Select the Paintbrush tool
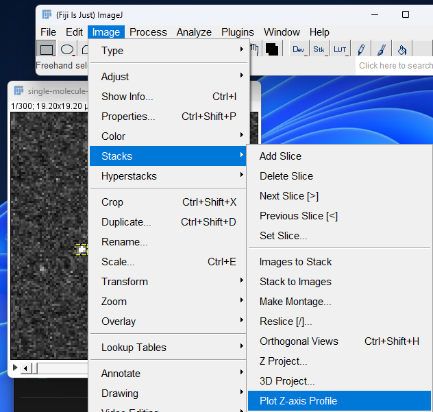The width and height of the screenshot is (433, 412). tap(382, 49)
